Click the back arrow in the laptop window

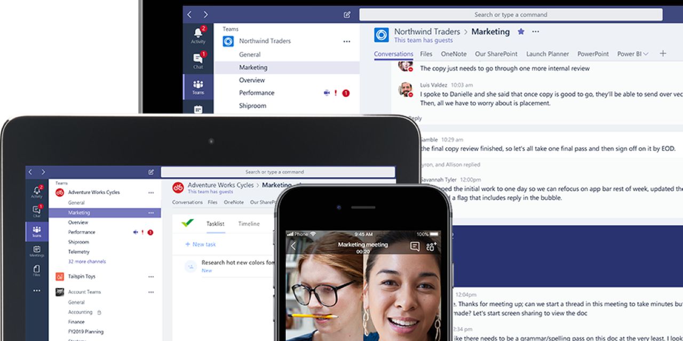[x=189, y=14]
